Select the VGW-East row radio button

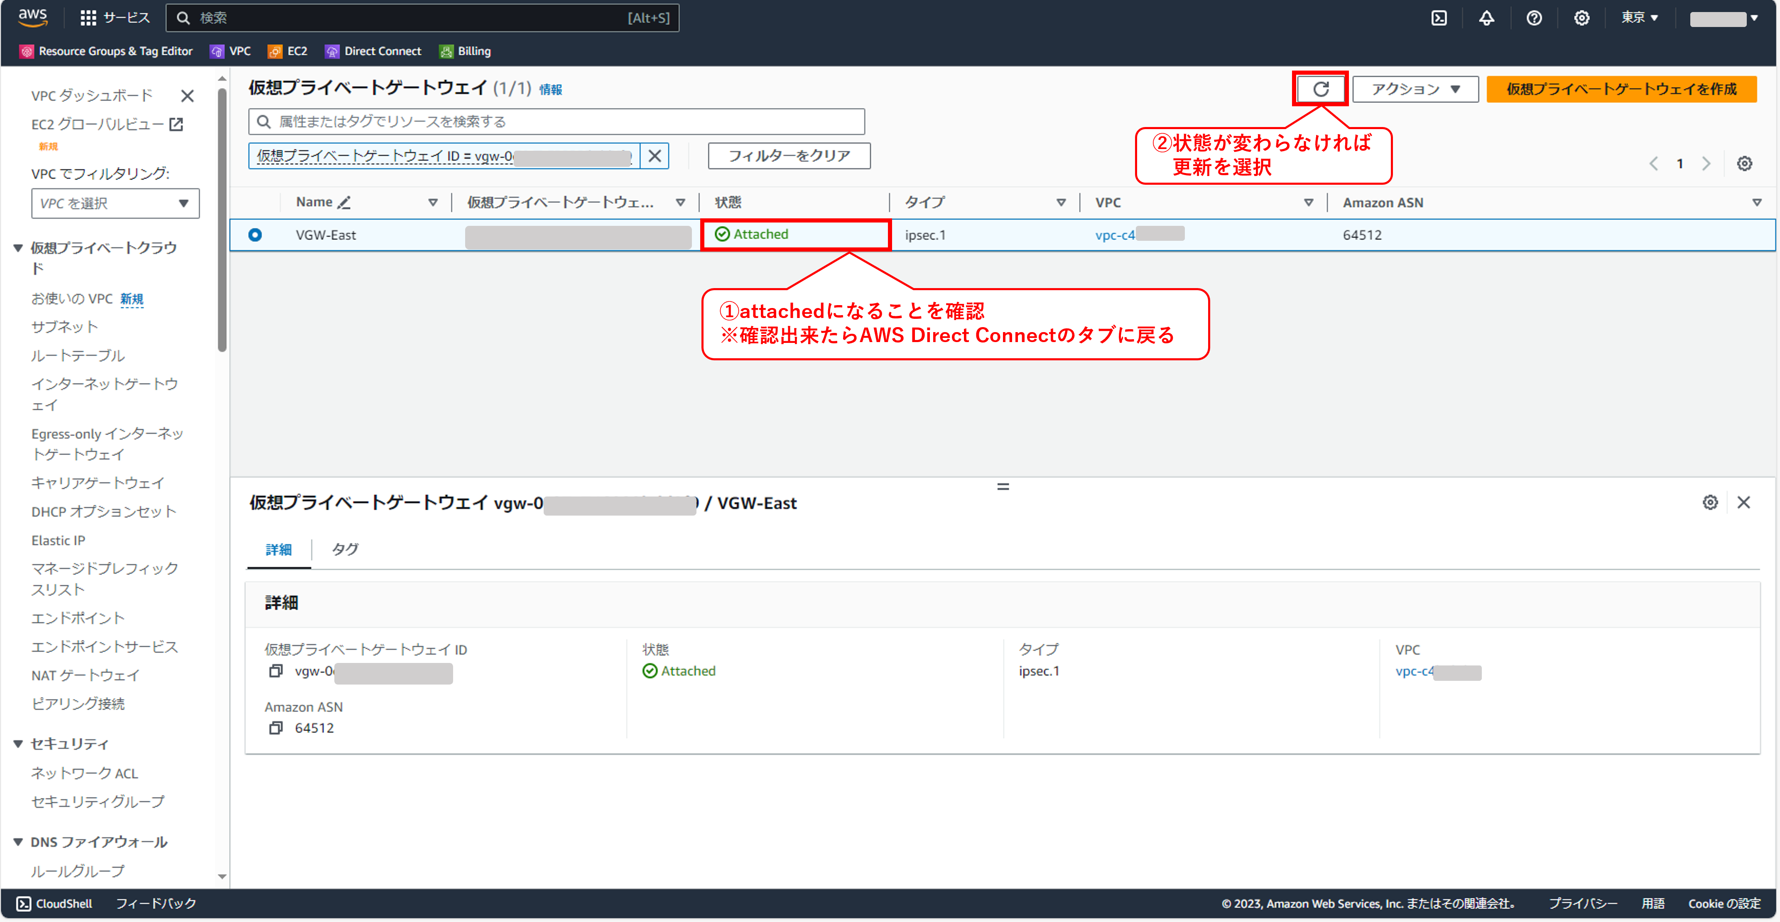click(255, 235)
